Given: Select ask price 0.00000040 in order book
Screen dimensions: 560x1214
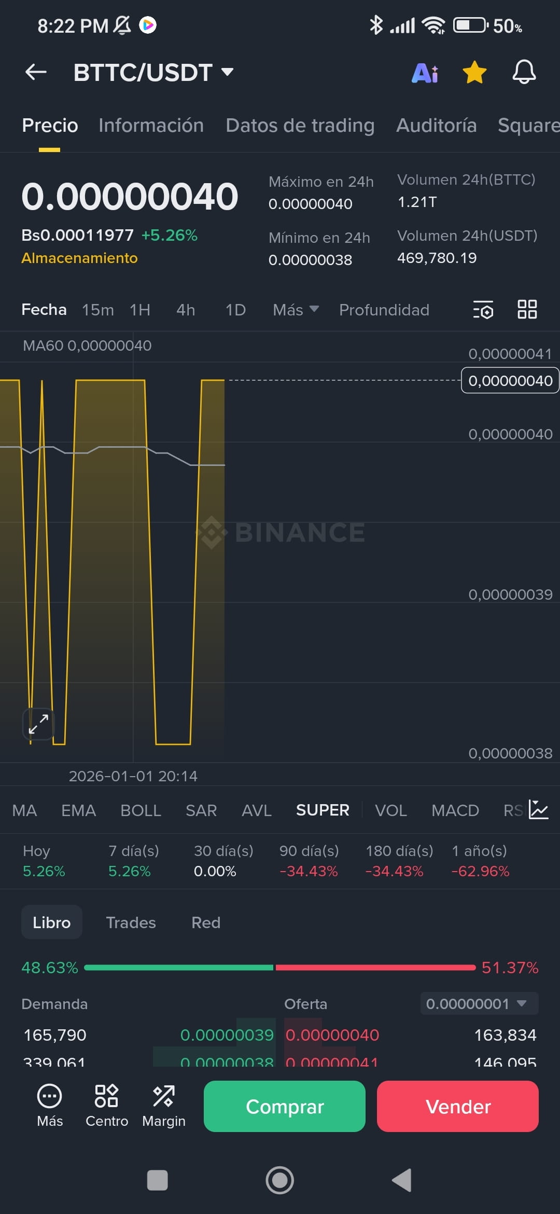Looking at the screenshot, I should click(332, 1035).
